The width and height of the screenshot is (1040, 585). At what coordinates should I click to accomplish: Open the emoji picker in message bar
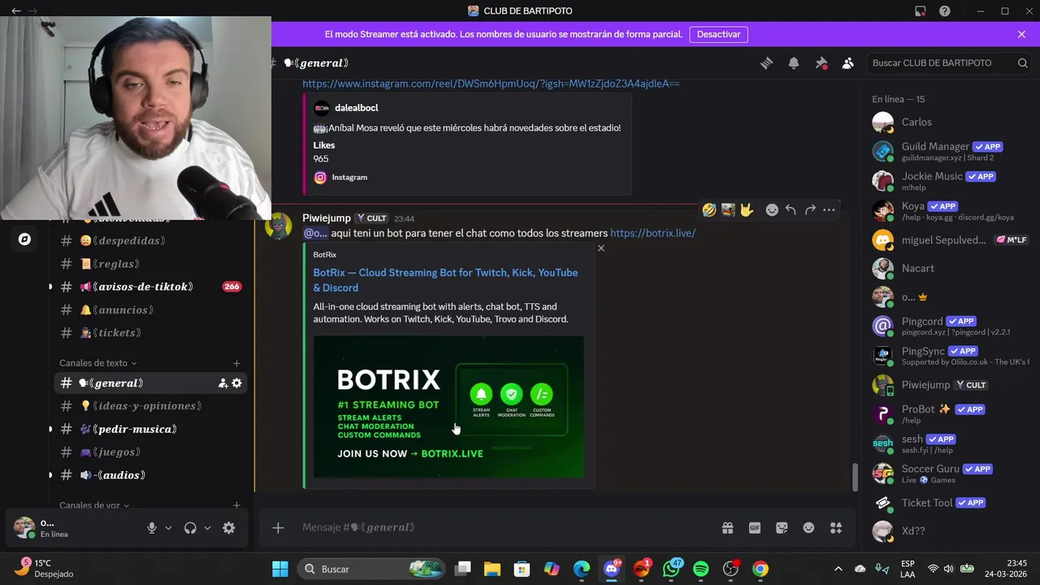click(808, 528)
